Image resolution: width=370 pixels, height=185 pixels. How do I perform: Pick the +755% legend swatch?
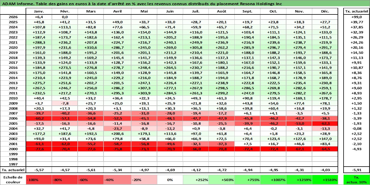(x=247, y=179)
